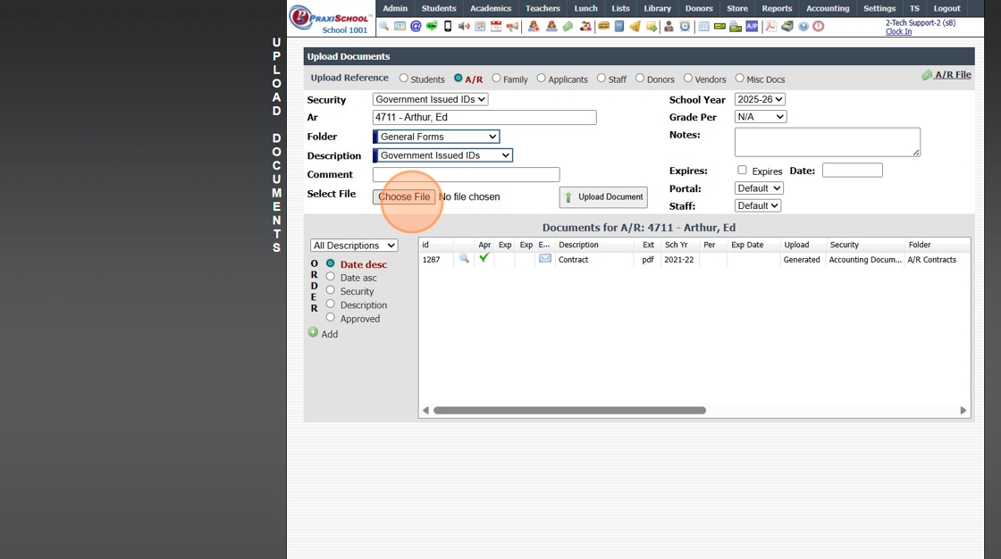Click the horizontal scrollbar under the documents list
The height and width of the screenshot is (559, 1001).
point(569,411)
